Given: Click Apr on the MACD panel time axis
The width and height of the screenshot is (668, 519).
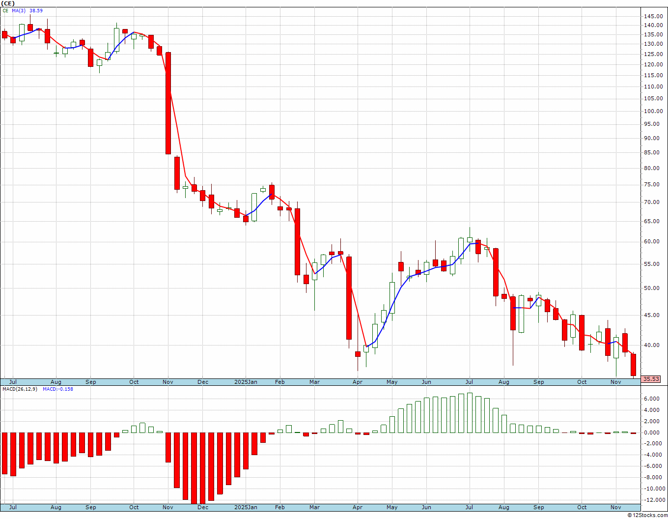Looking at the screenshot, I should 358,507.
